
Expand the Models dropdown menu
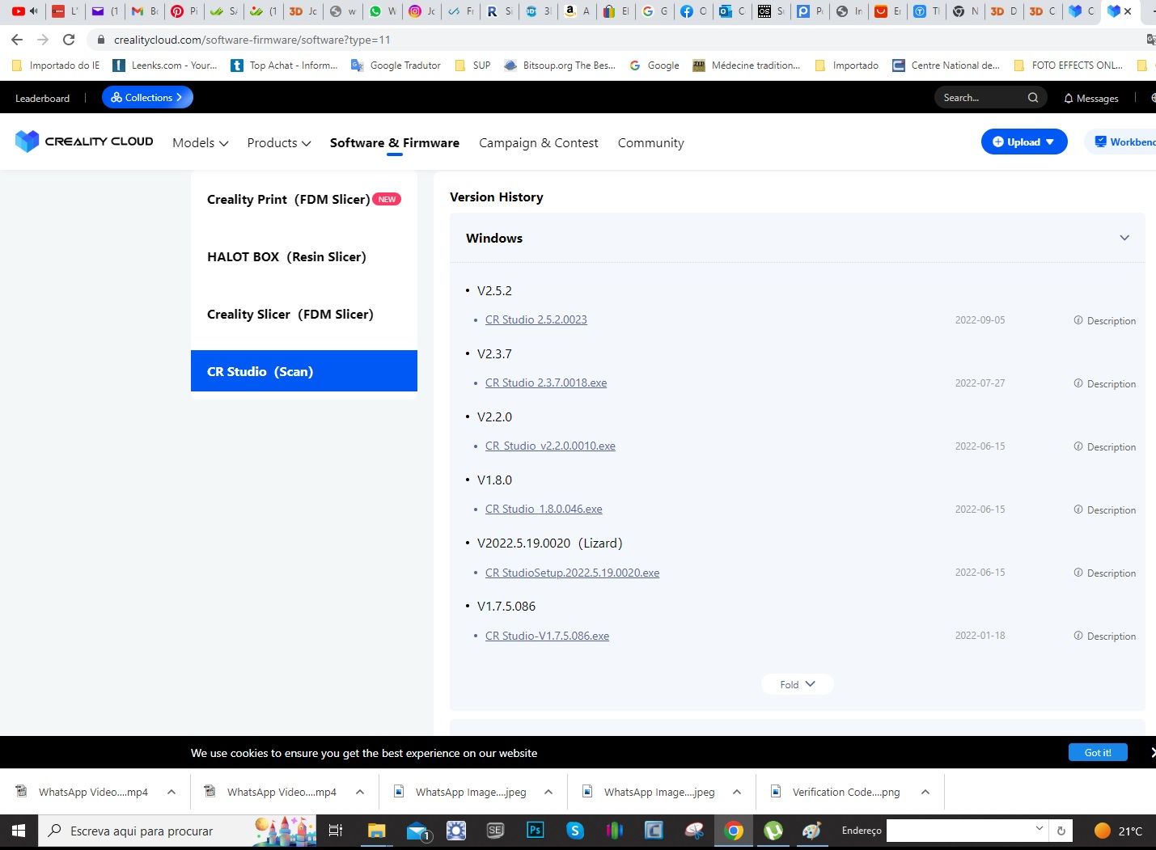click(201, 143)
